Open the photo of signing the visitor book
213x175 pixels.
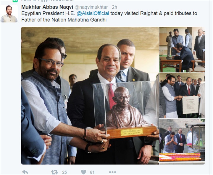(x=182, y=49)
